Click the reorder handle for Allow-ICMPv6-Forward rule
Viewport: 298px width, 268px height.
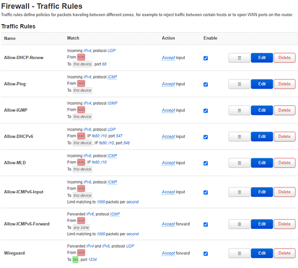pos(239,224)
